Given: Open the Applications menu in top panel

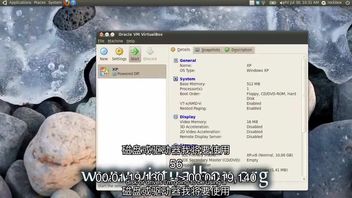Looking at the screenshot, I should [20, 2].
